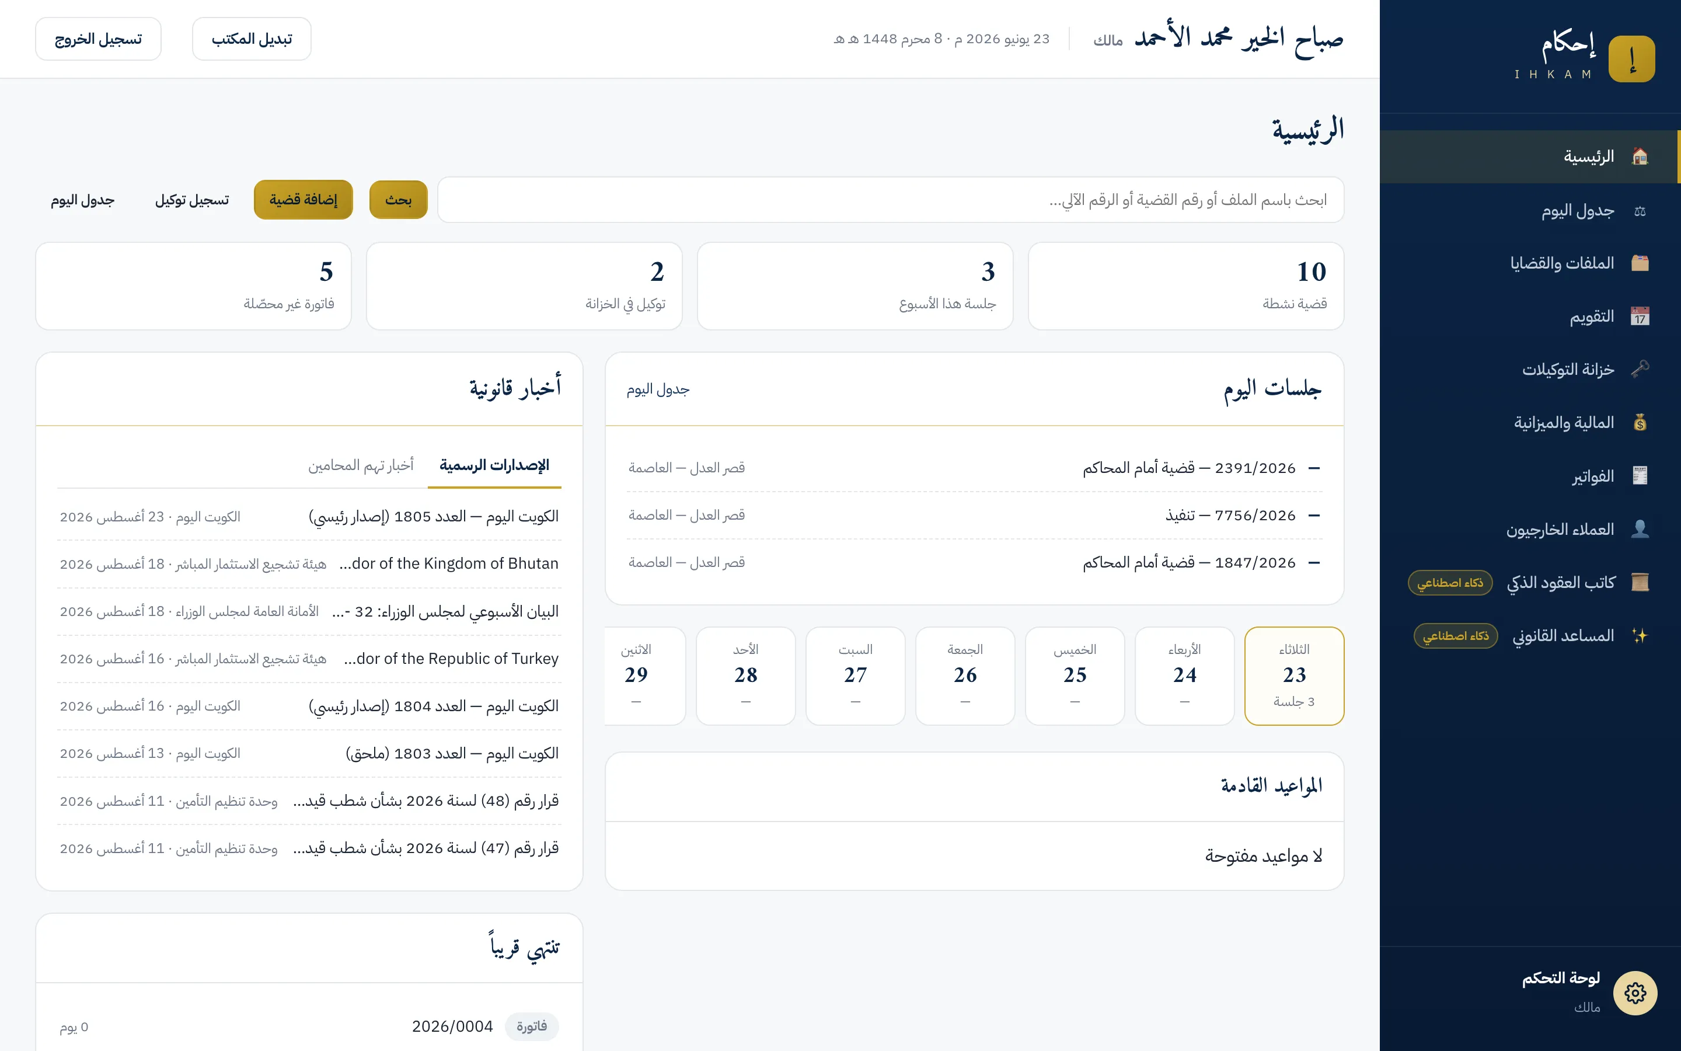The height and width of the screenshot is (1051, 1681).
Task: Open الملفات والقضايا in the sidebar
Action: coord(1530,263)
